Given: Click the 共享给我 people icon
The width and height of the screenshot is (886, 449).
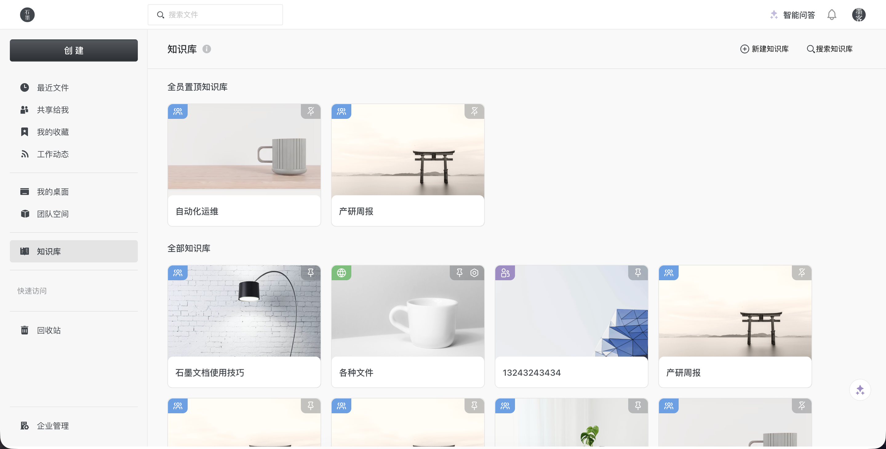Looking at the screenshot, I should 24,110.
